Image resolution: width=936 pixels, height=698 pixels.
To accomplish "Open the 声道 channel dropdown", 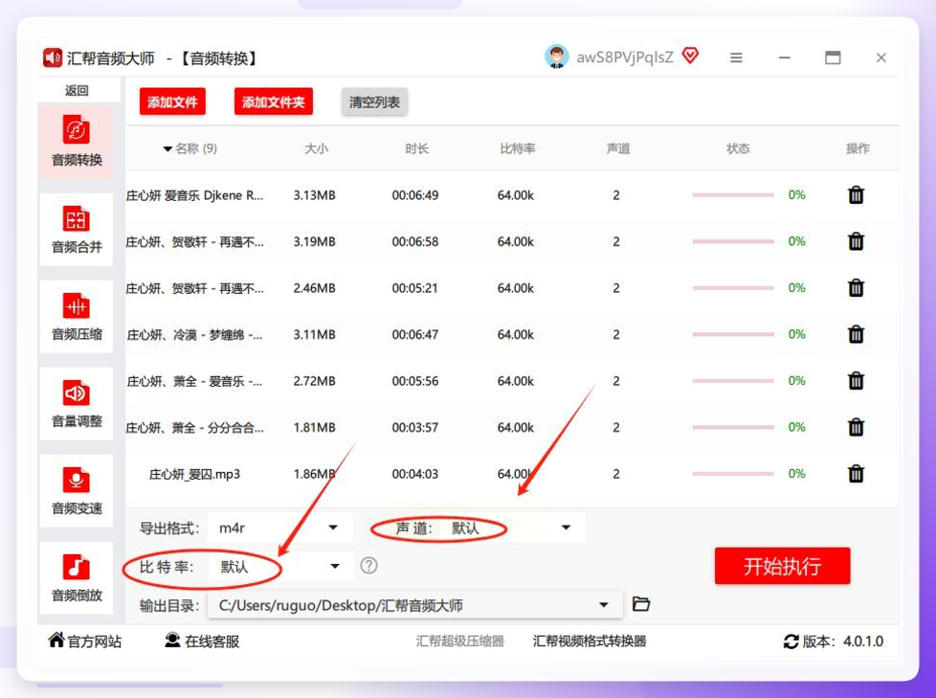I will 512,528.
